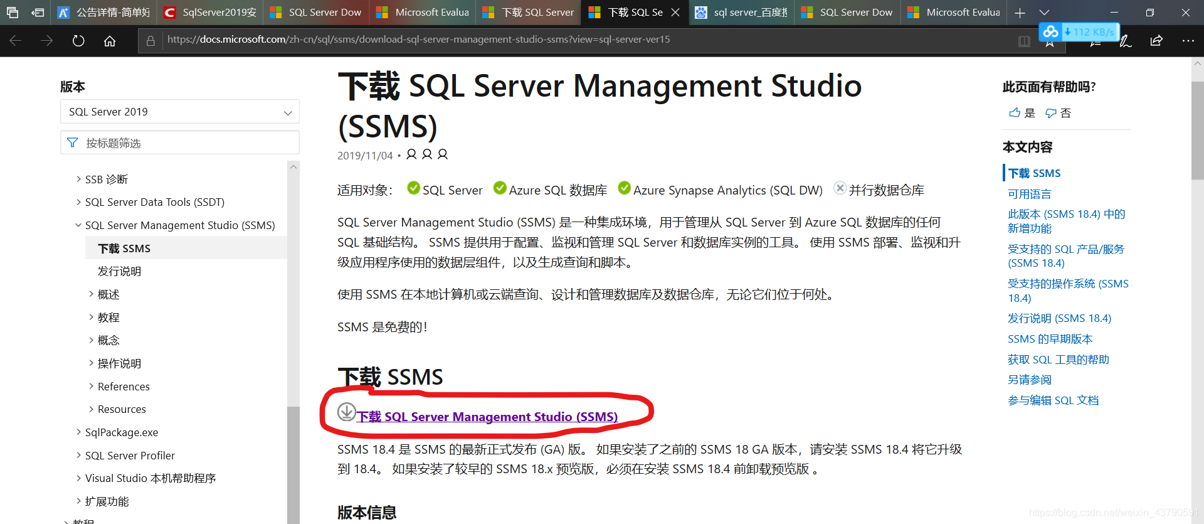Expand Visual Studio 本机帮助程序 node
This screenshot has height=524, width=1204.
pos(78,478)
